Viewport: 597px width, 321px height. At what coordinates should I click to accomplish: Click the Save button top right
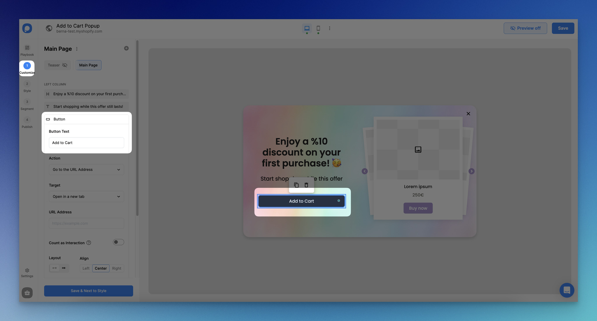pyautogui.click(x=563, y=28)
